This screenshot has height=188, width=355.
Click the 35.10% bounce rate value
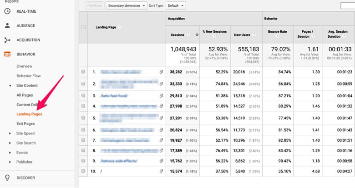click(x=284, y=171)
